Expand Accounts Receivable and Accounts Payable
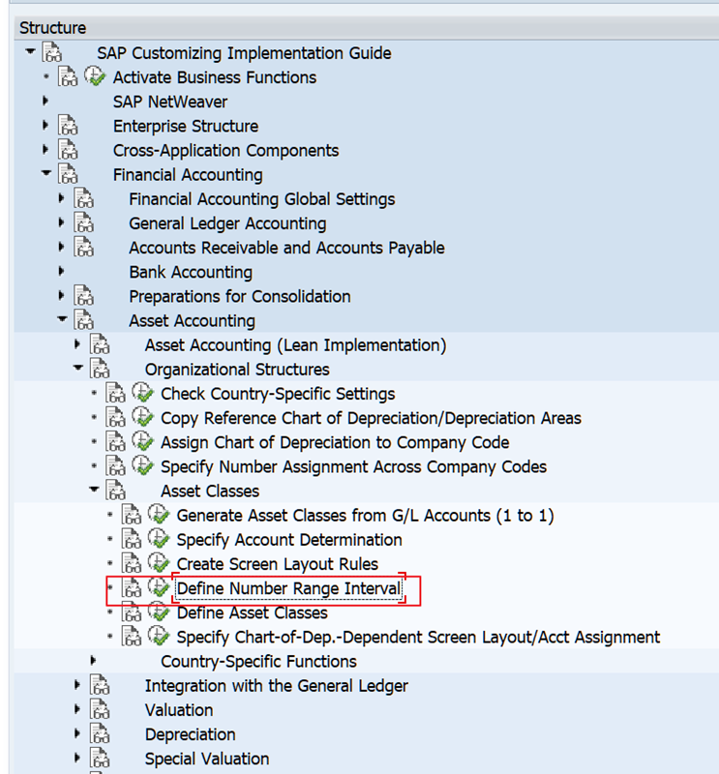The height and width of the screenshot is (774, 719). pos(61,247)
